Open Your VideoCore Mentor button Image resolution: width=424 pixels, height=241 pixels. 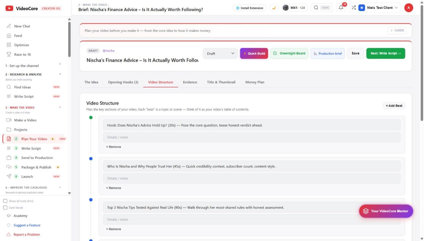(x=386, y=211)
